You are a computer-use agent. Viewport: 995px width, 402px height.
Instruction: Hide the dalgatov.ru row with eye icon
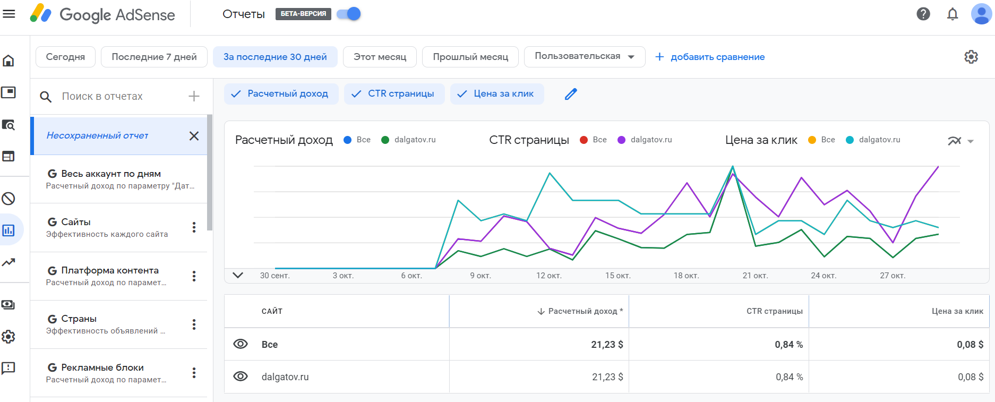coord(241,377)
